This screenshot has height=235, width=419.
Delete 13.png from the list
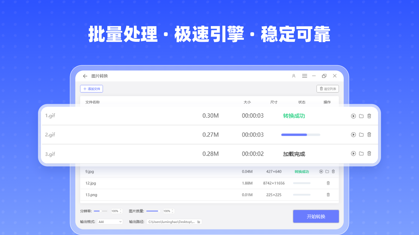pos(328,195)
